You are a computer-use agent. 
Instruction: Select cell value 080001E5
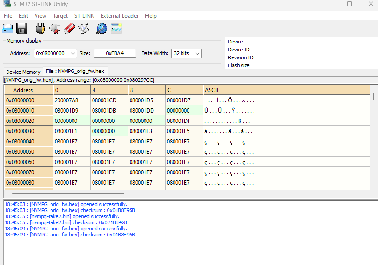point(184,131)
